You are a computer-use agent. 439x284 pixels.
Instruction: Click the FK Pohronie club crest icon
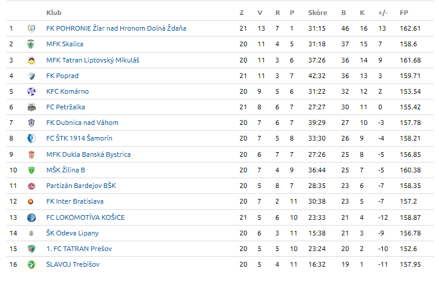pos(31,28)
